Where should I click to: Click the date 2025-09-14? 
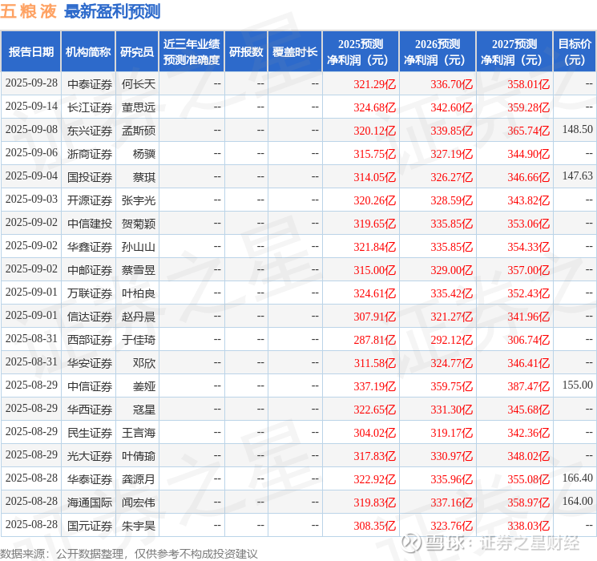coord(31,106)
